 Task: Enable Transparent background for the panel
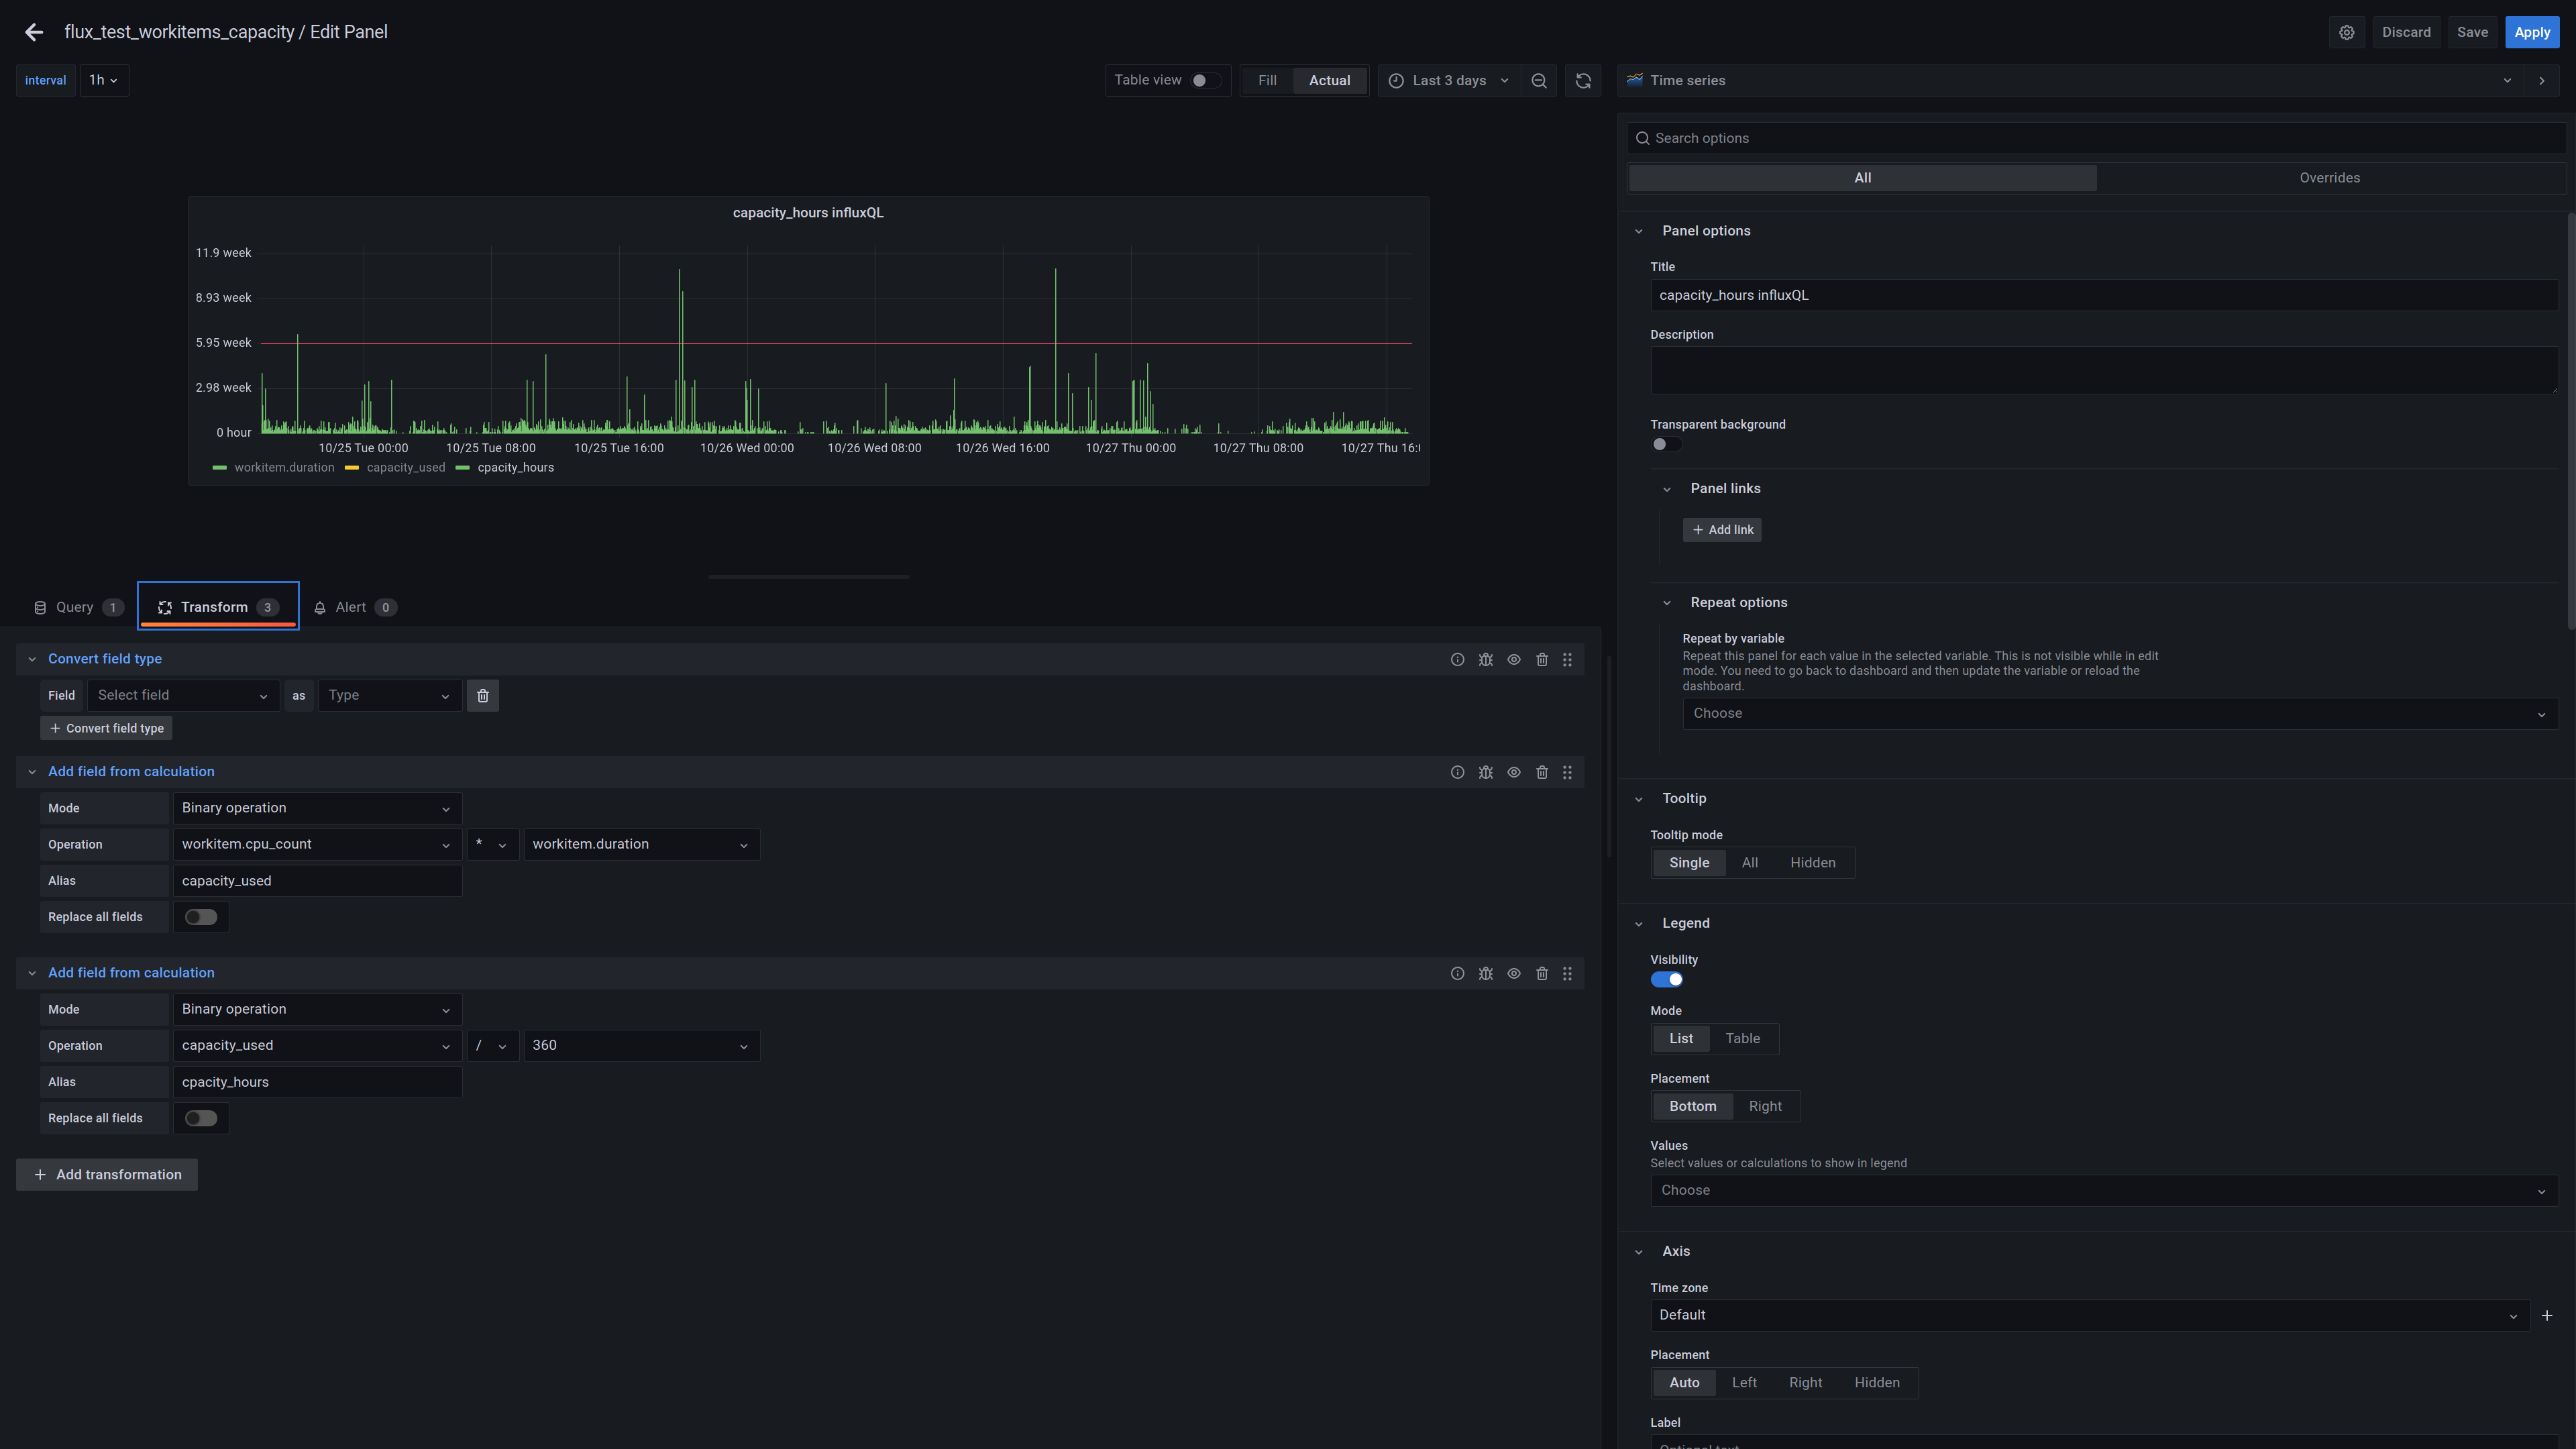click(1666, 444)
